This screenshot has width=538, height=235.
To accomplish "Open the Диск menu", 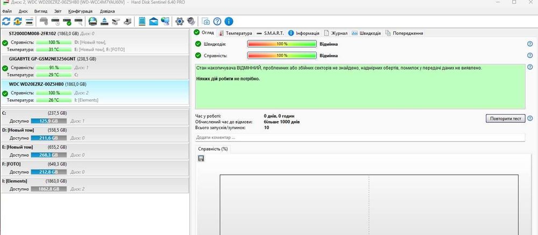I will pyautogui.click(x=23, y=11).
